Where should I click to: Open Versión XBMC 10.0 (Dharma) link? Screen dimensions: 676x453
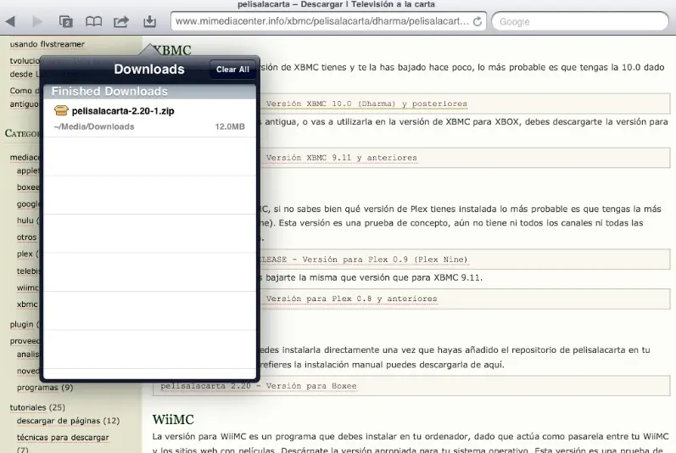[366, 103]
